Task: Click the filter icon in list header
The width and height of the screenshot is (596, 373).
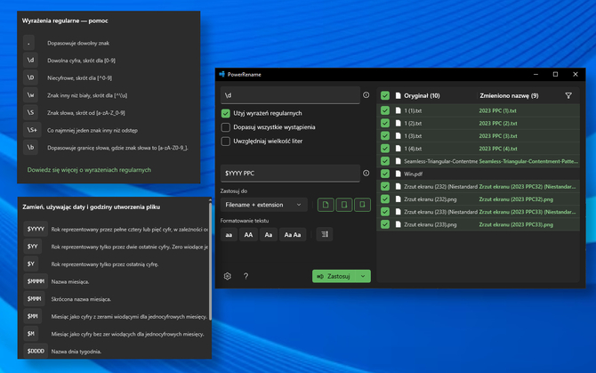Action: pyautogui.click(x=568, y=96)
